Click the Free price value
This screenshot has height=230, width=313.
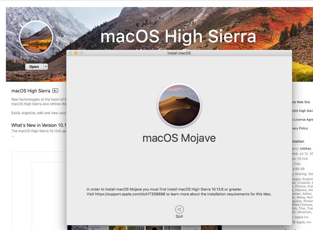pos(297,164)
